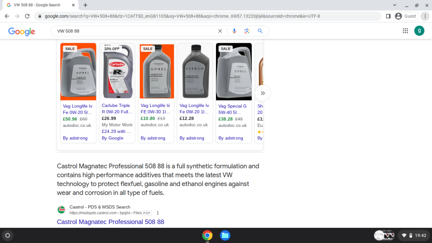Open the ChromeOS launcher circle
The image size is (432, 243).
[x=8, y=236]
